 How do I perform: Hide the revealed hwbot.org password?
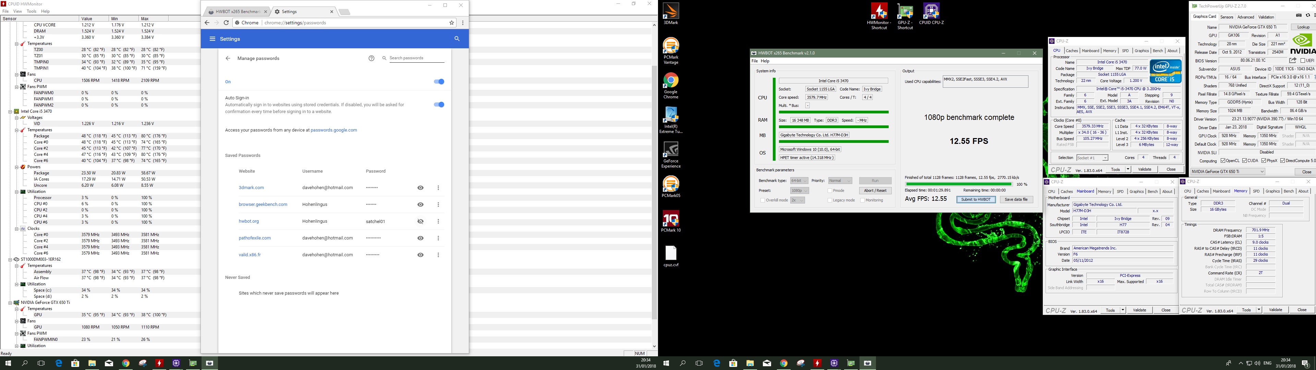point(421,221)
